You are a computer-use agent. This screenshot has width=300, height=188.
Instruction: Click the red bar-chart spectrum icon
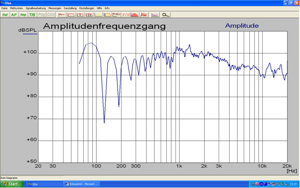point(135,15)
